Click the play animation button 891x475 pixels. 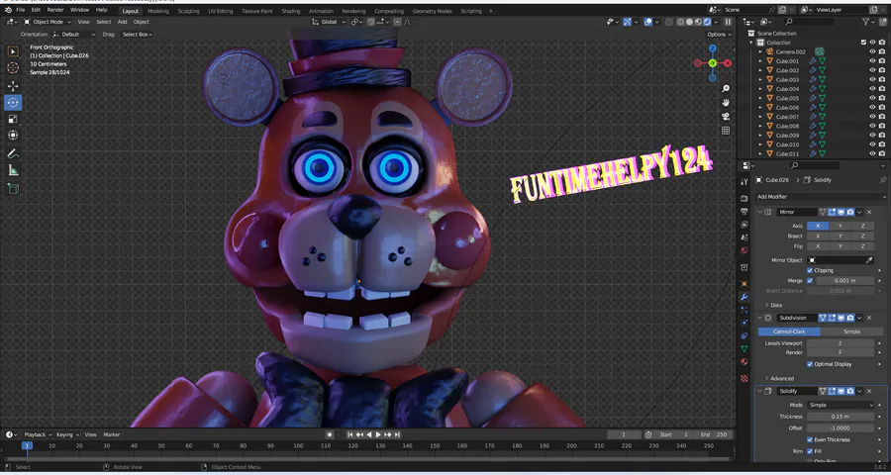(378, 434)
